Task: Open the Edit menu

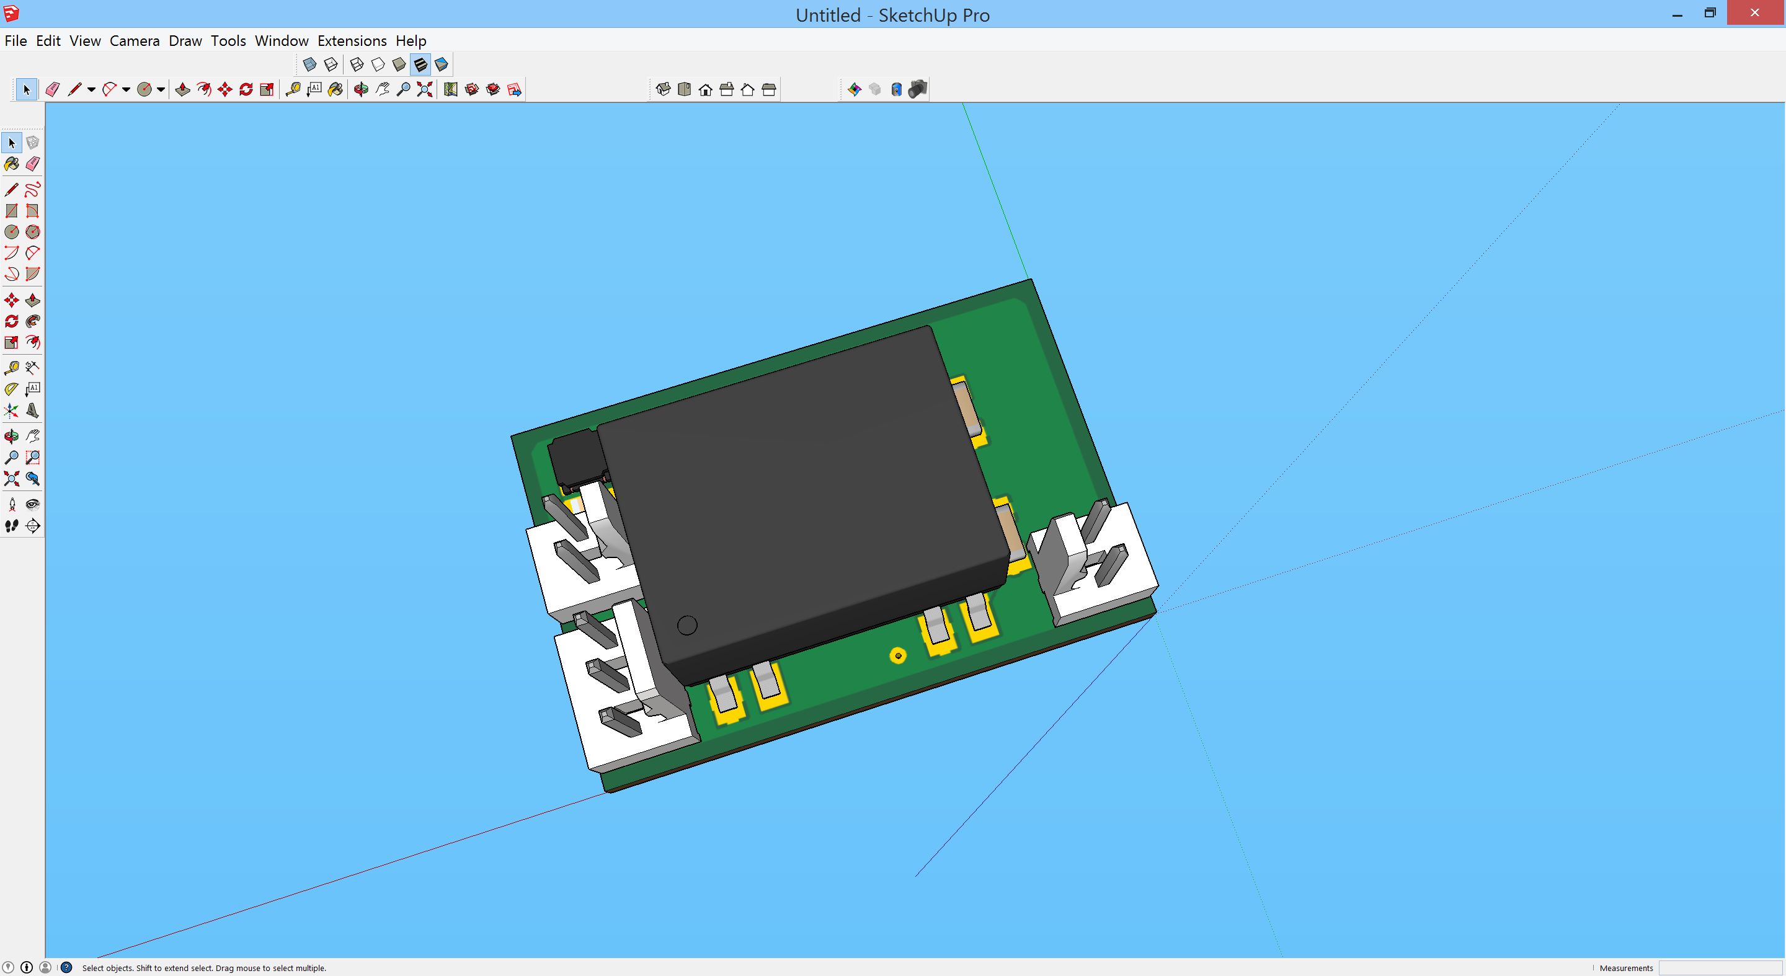Action: pos(48,41)
